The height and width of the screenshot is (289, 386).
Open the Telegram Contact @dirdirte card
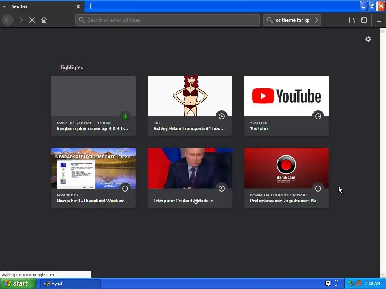(x=190, y=178)
